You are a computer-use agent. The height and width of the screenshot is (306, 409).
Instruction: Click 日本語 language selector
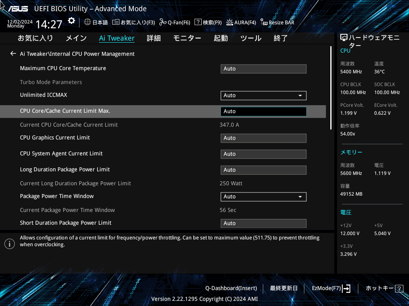tap(100, 23)
